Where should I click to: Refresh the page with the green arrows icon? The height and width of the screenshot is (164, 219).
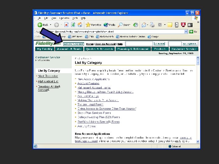pos(73,25)
